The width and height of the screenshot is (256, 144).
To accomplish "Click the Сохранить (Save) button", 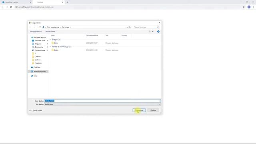I will (x=139, y=110).
